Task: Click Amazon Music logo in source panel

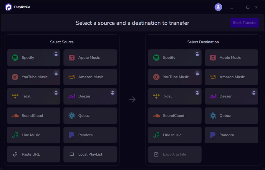Action: point(72,77)
